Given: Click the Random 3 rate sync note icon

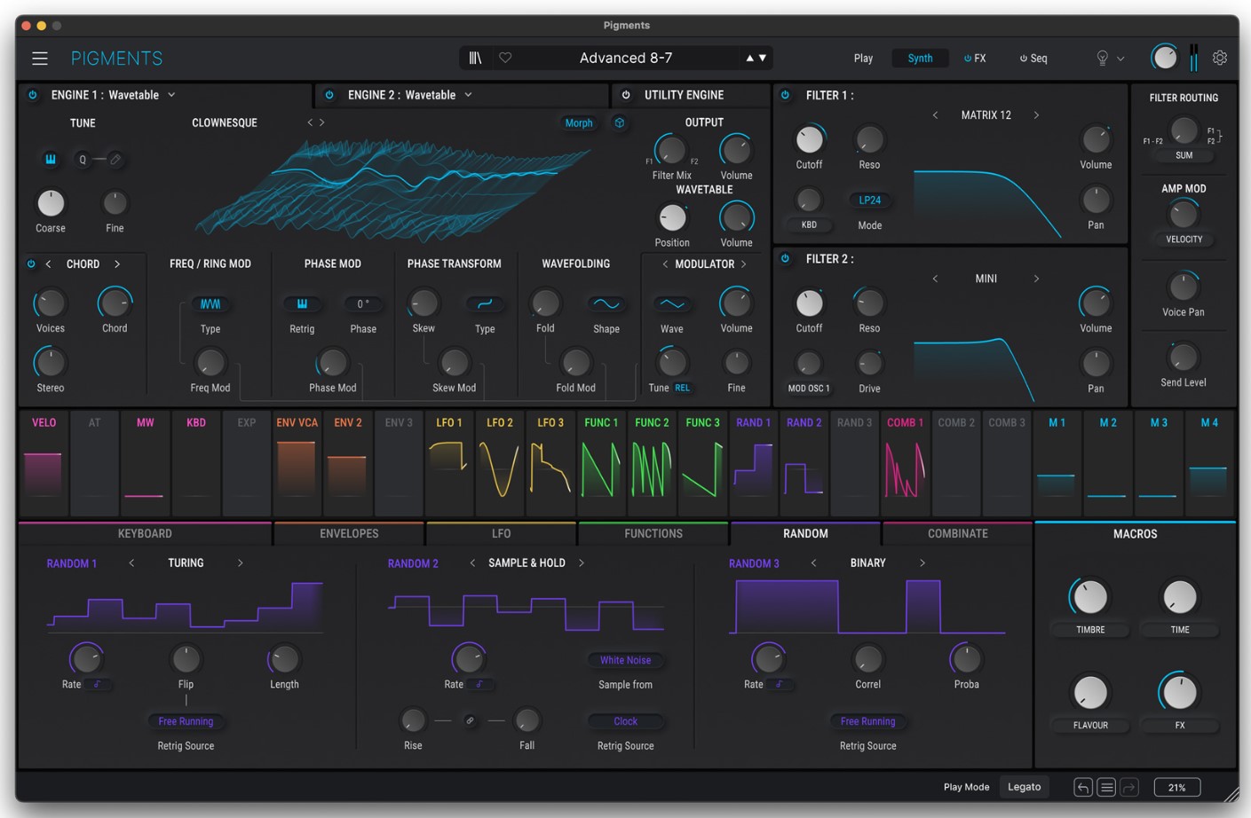Looking at the screenshot, I should 779,684.
